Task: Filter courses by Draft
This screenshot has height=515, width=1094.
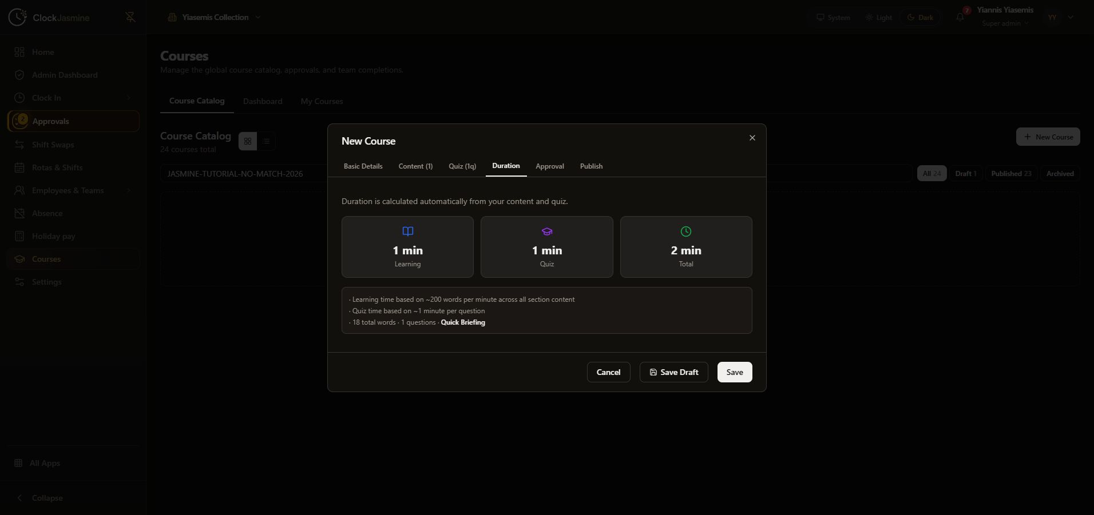Action: pyautogui.click(x=966, y=174)
